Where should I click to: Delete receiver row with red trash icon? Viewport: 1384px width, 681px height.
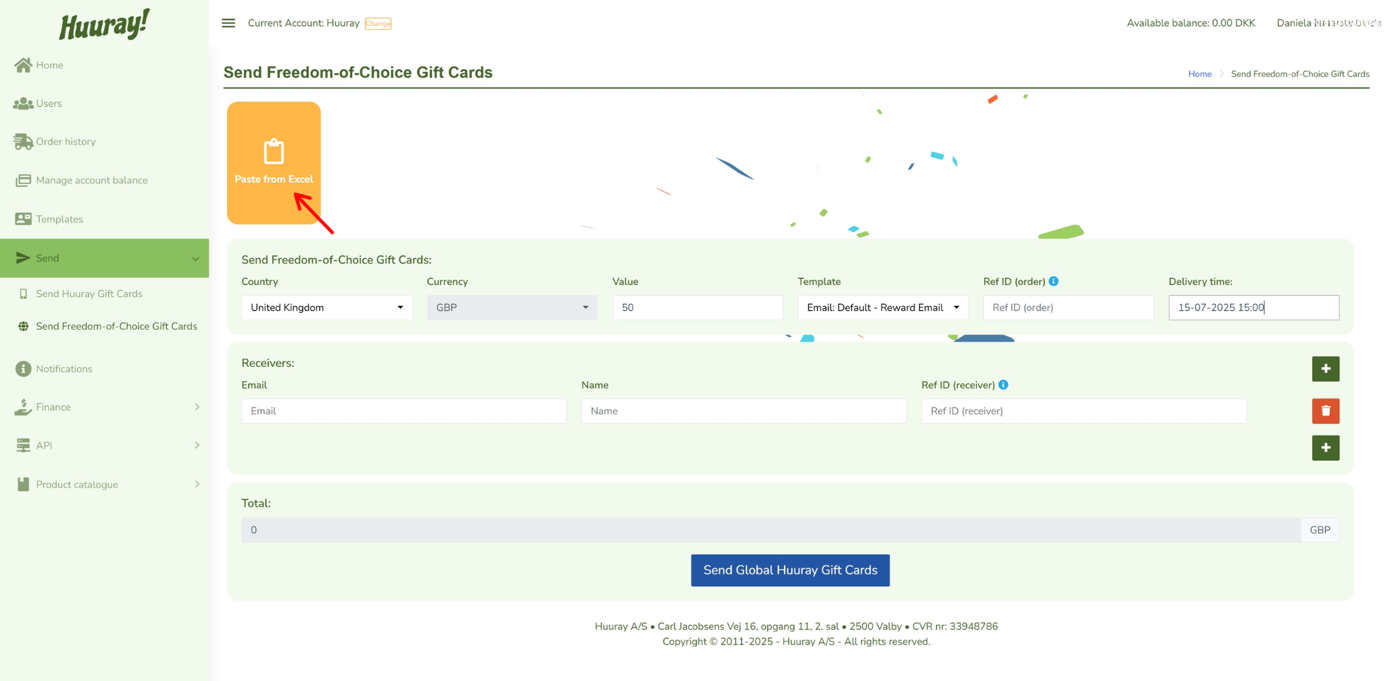(1325, 411)
